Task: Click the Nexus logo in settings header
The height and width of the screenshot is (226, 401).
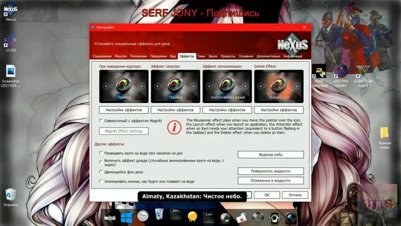Action: [x=293, y=45]
